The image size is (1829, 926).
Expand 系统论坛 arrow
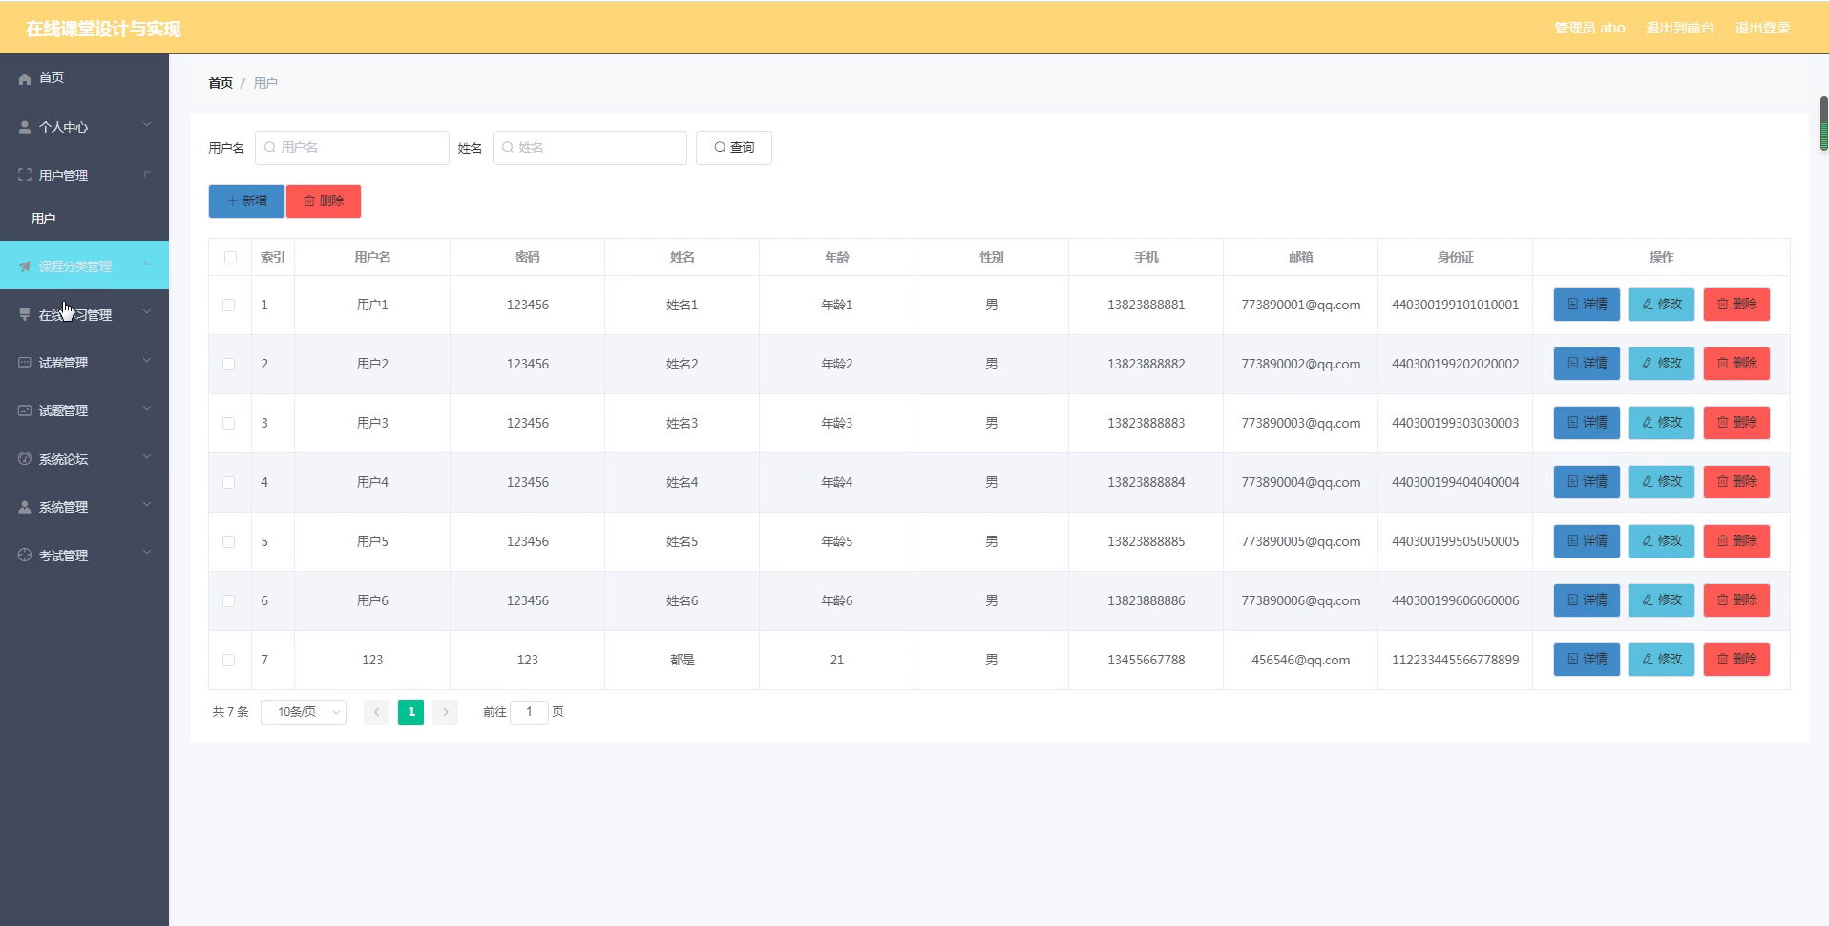(147, 457)
